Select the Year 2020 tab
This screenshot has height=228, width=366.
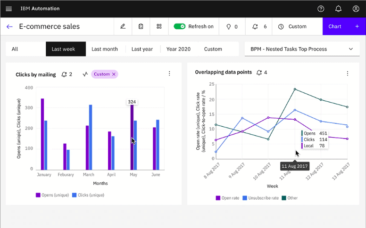point(178,49)
